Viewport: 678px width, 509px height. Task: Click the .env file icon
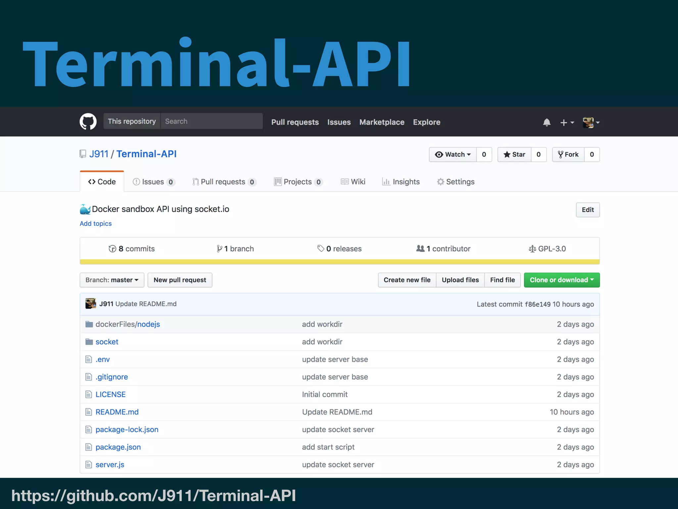88,359
